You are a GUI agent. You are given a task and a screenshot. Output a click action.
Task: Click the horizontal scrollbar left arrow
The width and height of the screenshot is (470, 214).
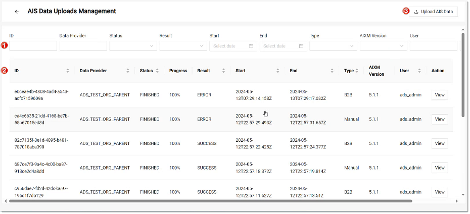(5, 201)
